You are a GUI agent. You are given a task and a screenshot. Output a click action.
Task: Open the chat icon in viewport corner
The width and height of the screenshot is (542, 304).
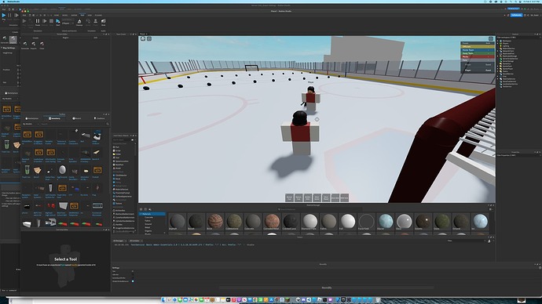[149, 38]
